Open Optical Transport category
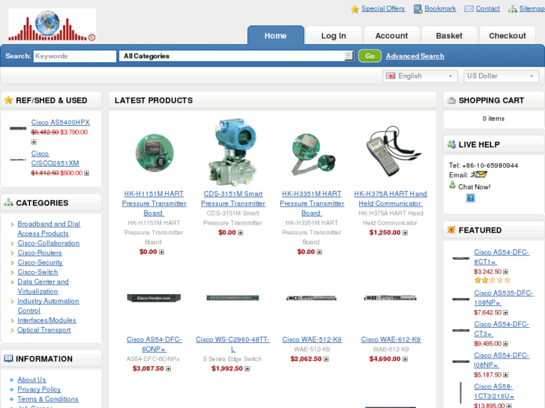The width and height of the screenshot is (545, 408). 44,330
